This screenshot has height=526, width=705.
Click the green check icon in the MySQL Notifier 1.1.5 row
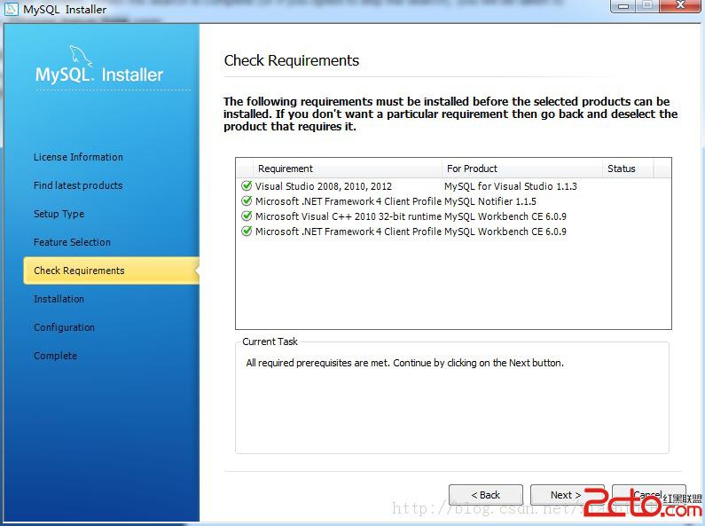(247, 201)
